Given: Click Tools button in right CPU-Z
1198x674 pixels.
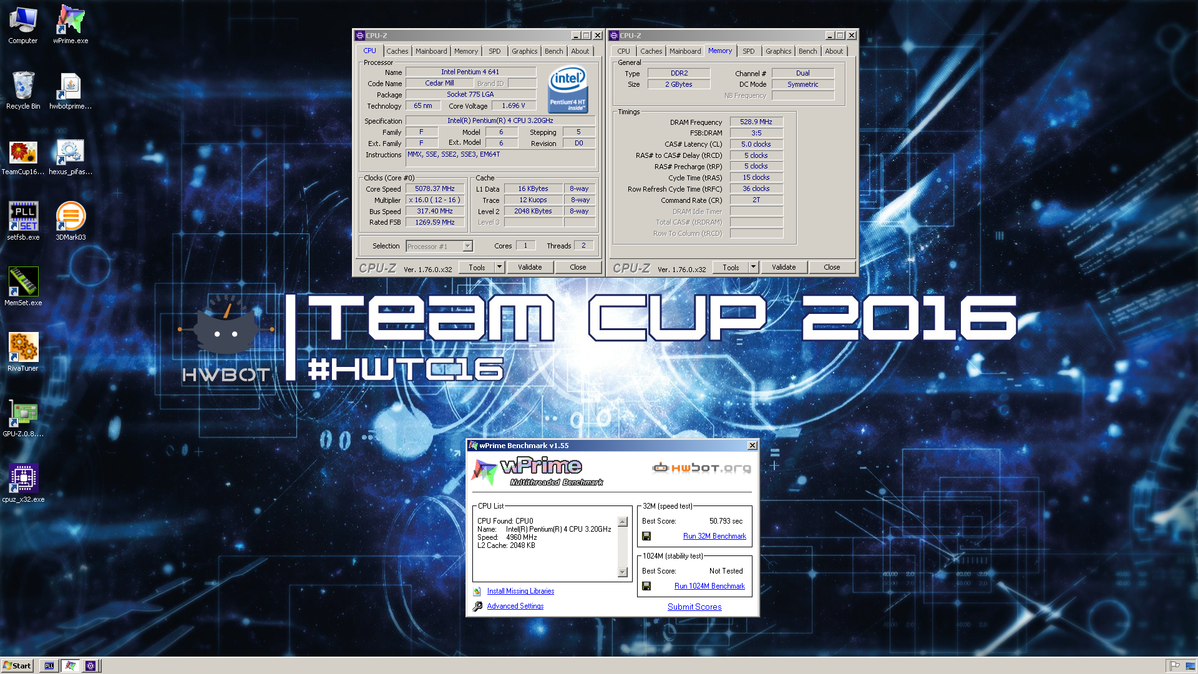Looking at the screenshot, I should [731, 267].
